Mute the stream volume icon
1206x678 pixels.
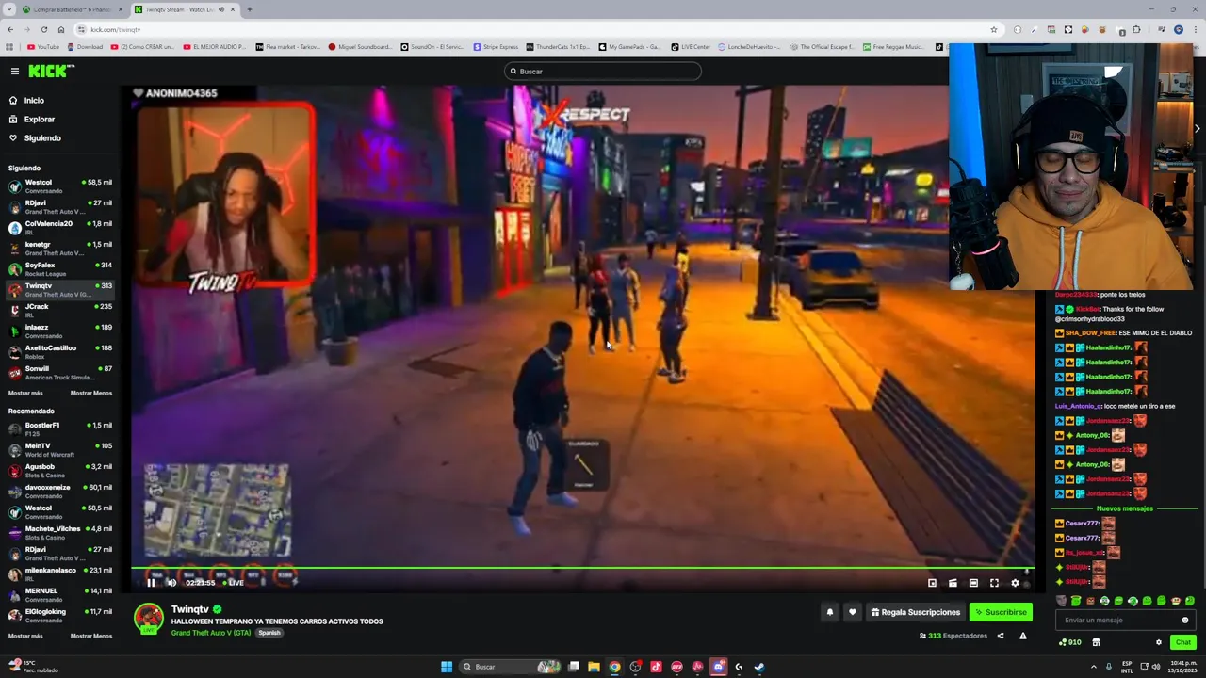coord(171,583)
